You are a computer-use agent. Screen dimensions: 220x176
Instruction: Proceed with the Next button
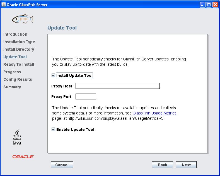click(x=186, y=165)
